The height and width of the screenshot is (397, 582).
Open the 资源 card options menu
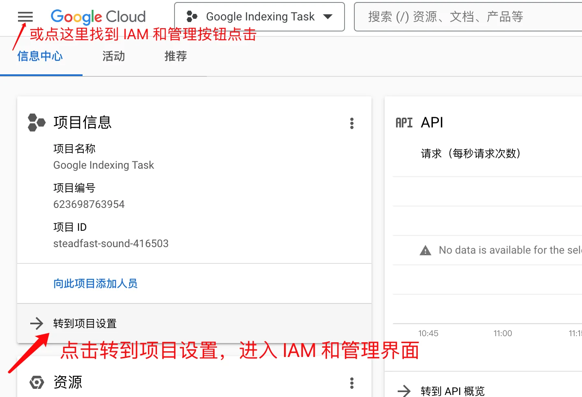(352, 383)
